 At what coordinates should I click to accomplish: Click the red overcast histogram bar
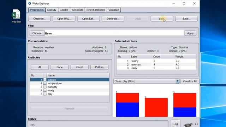(156, 107)
